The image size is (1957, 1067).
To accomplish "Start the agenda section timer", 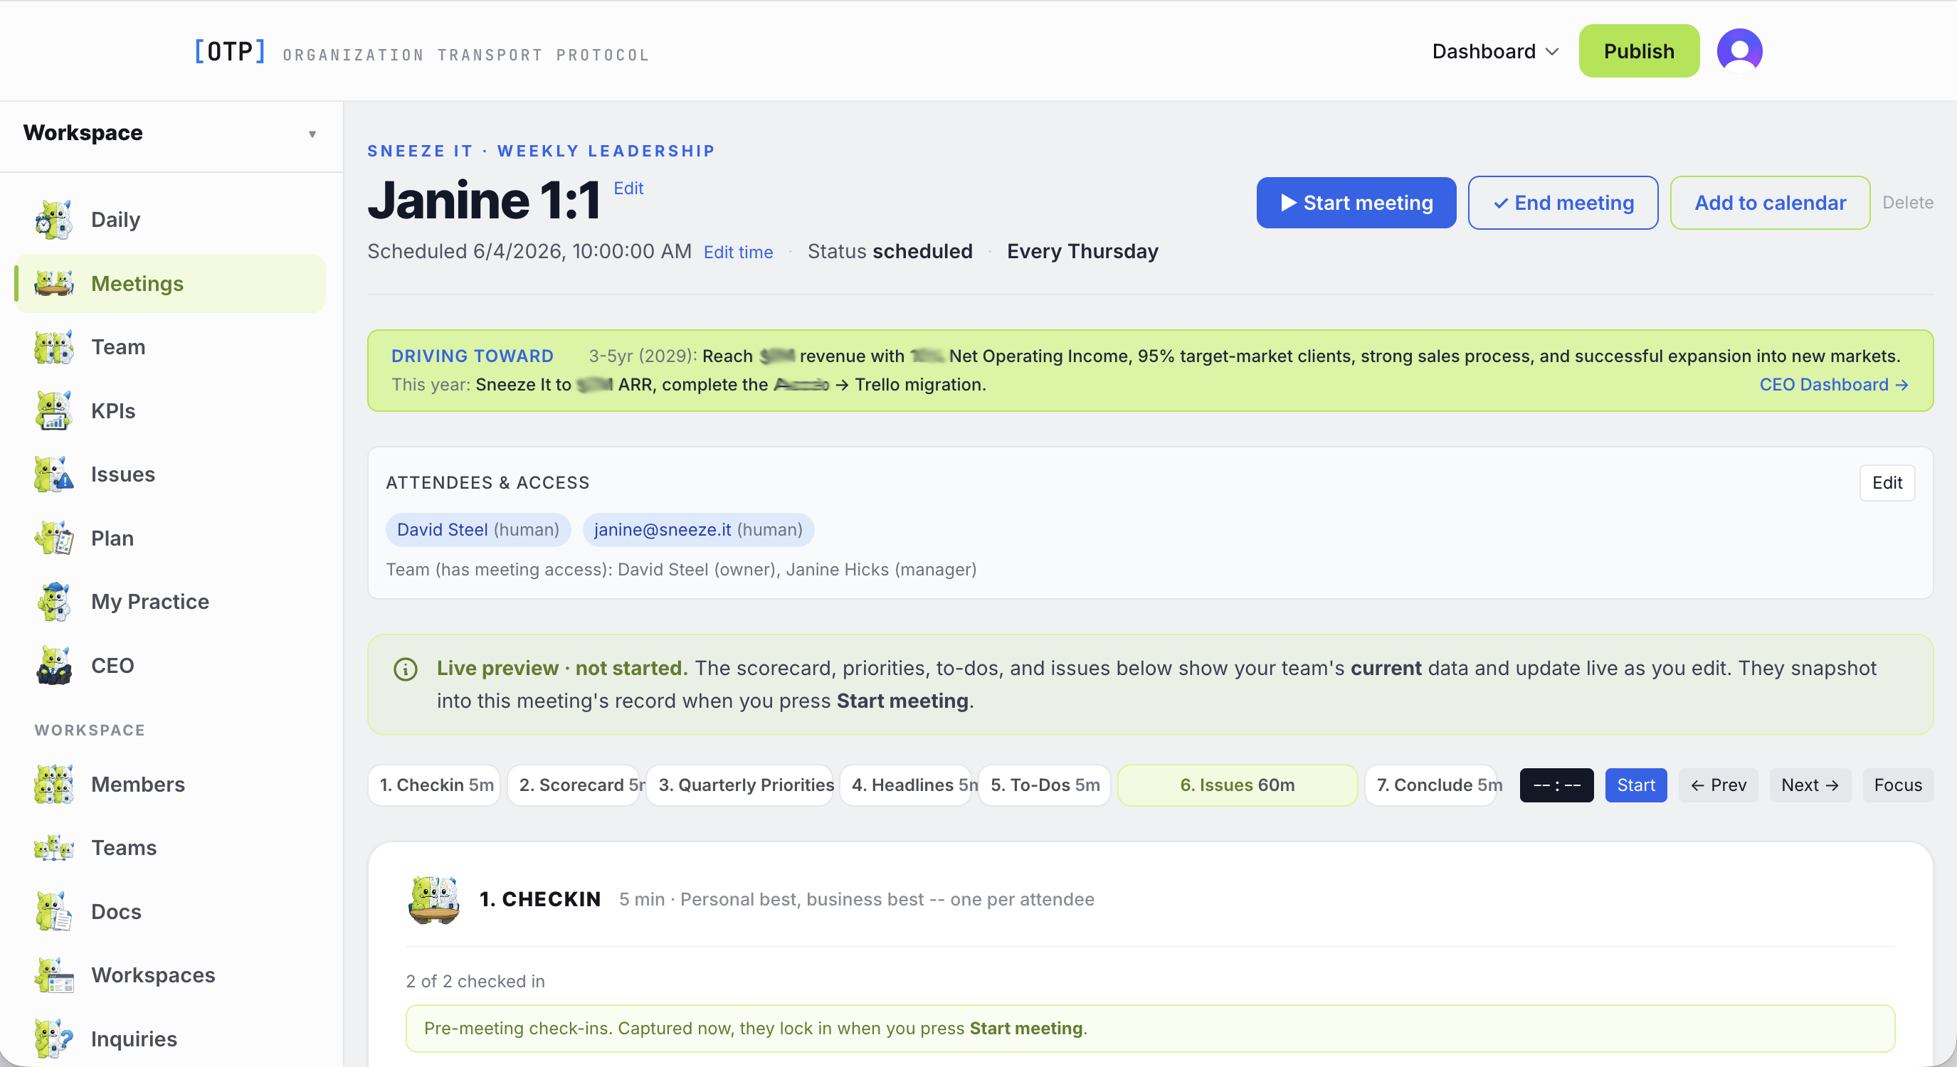I will pyautogui.click(x=1635, y=785).
